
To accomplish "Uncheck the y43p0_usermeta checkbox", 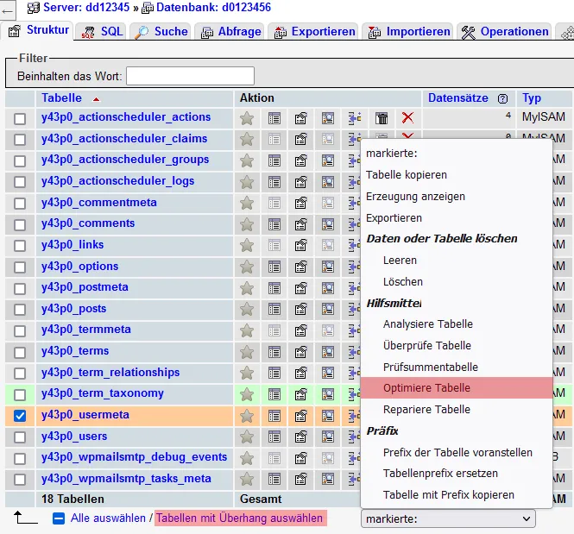I will coord(20,416).
